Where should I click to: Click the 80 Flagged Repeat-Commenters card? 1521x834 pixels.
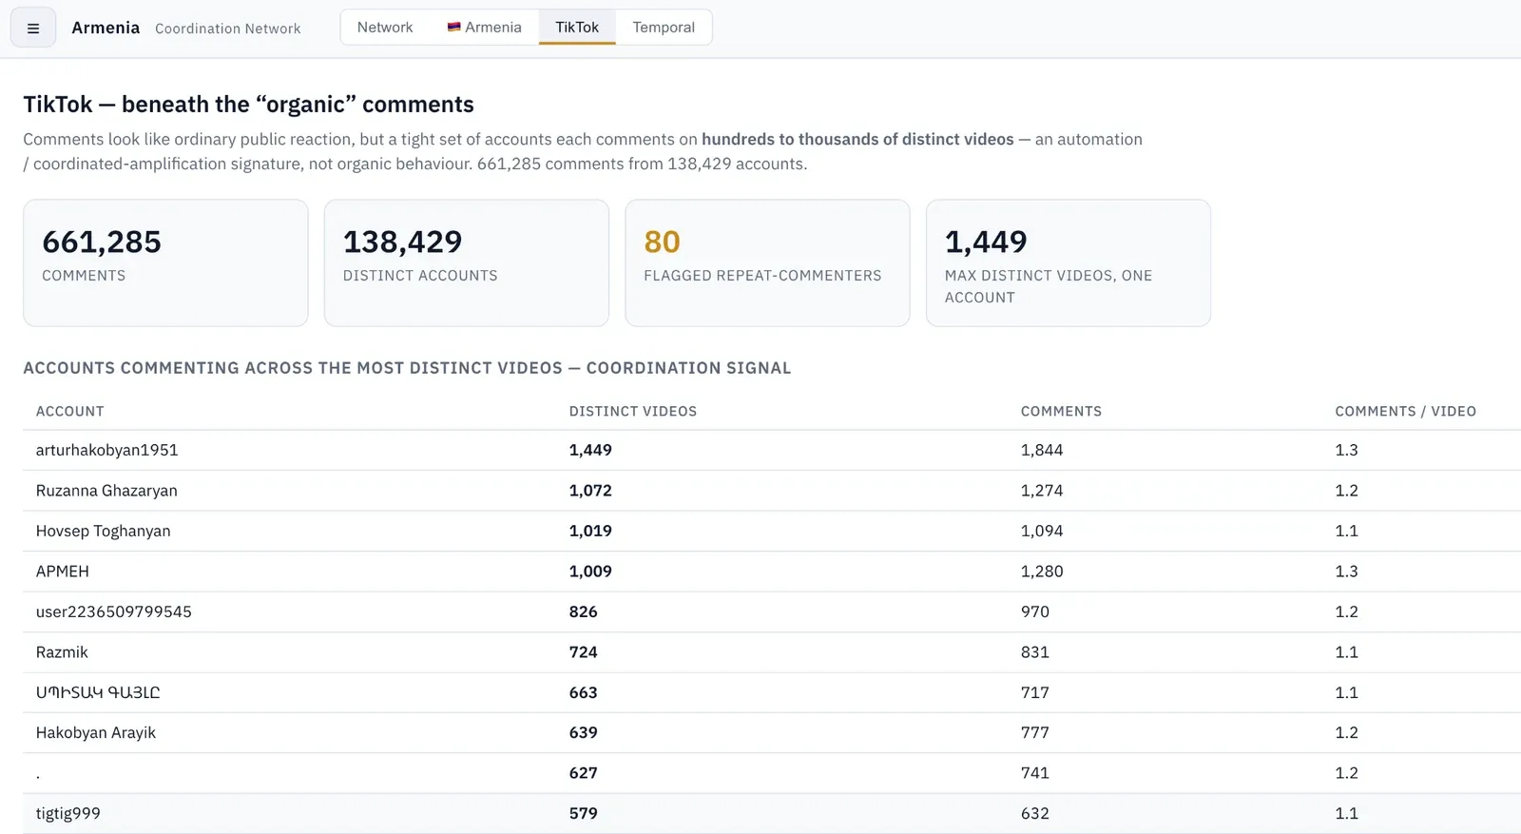pyautogui.click(x=767, y=262)
